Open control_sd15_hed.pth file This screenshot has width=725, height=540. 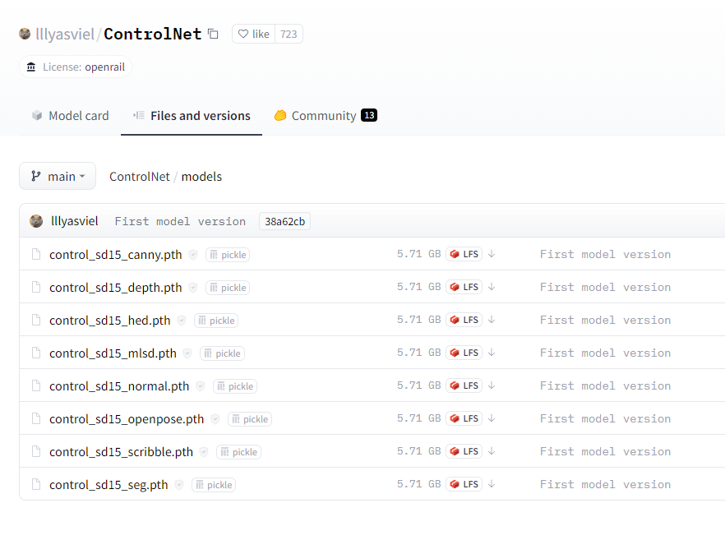pos(110,321)
